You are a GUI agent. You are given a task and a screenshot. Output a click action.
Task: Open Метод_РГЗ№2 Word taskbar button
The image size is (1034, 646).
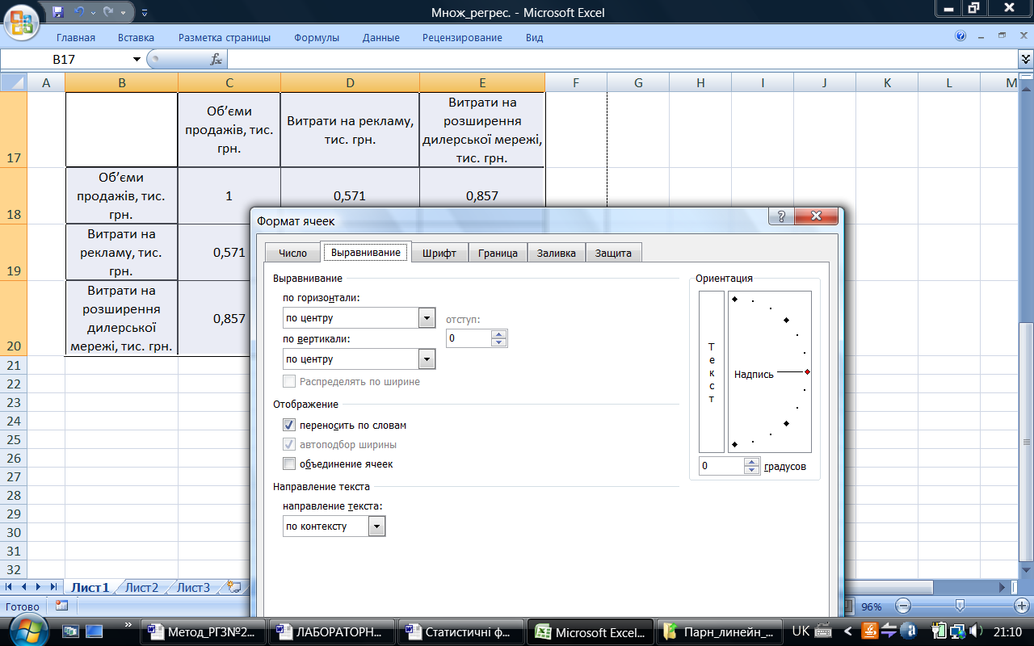[204, 631]
